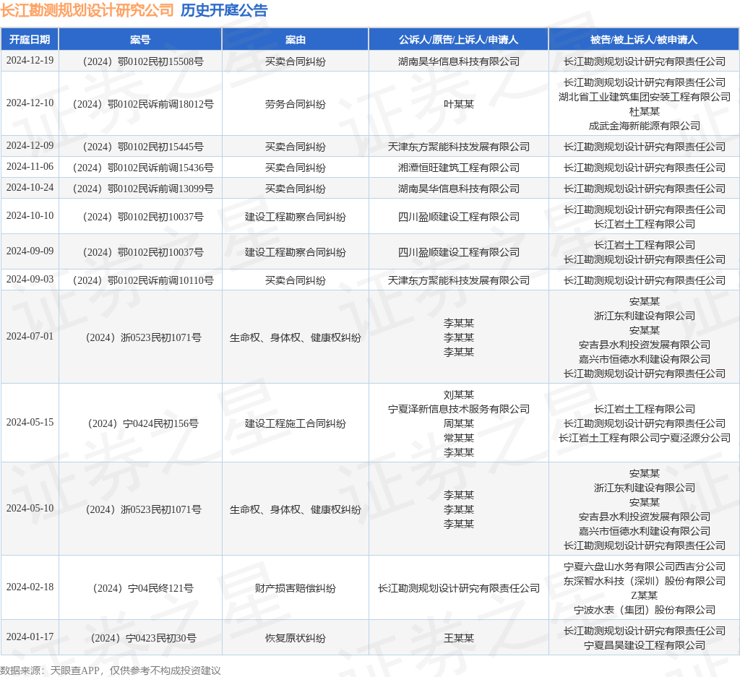
Task: Click the 案号 column header
Action: [140, 40]
